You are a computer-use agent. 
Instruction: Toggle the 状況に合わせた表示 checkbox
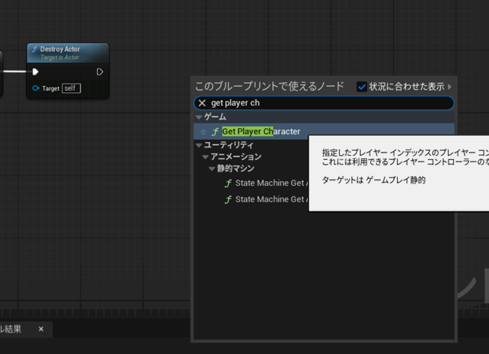click(362, 86)
